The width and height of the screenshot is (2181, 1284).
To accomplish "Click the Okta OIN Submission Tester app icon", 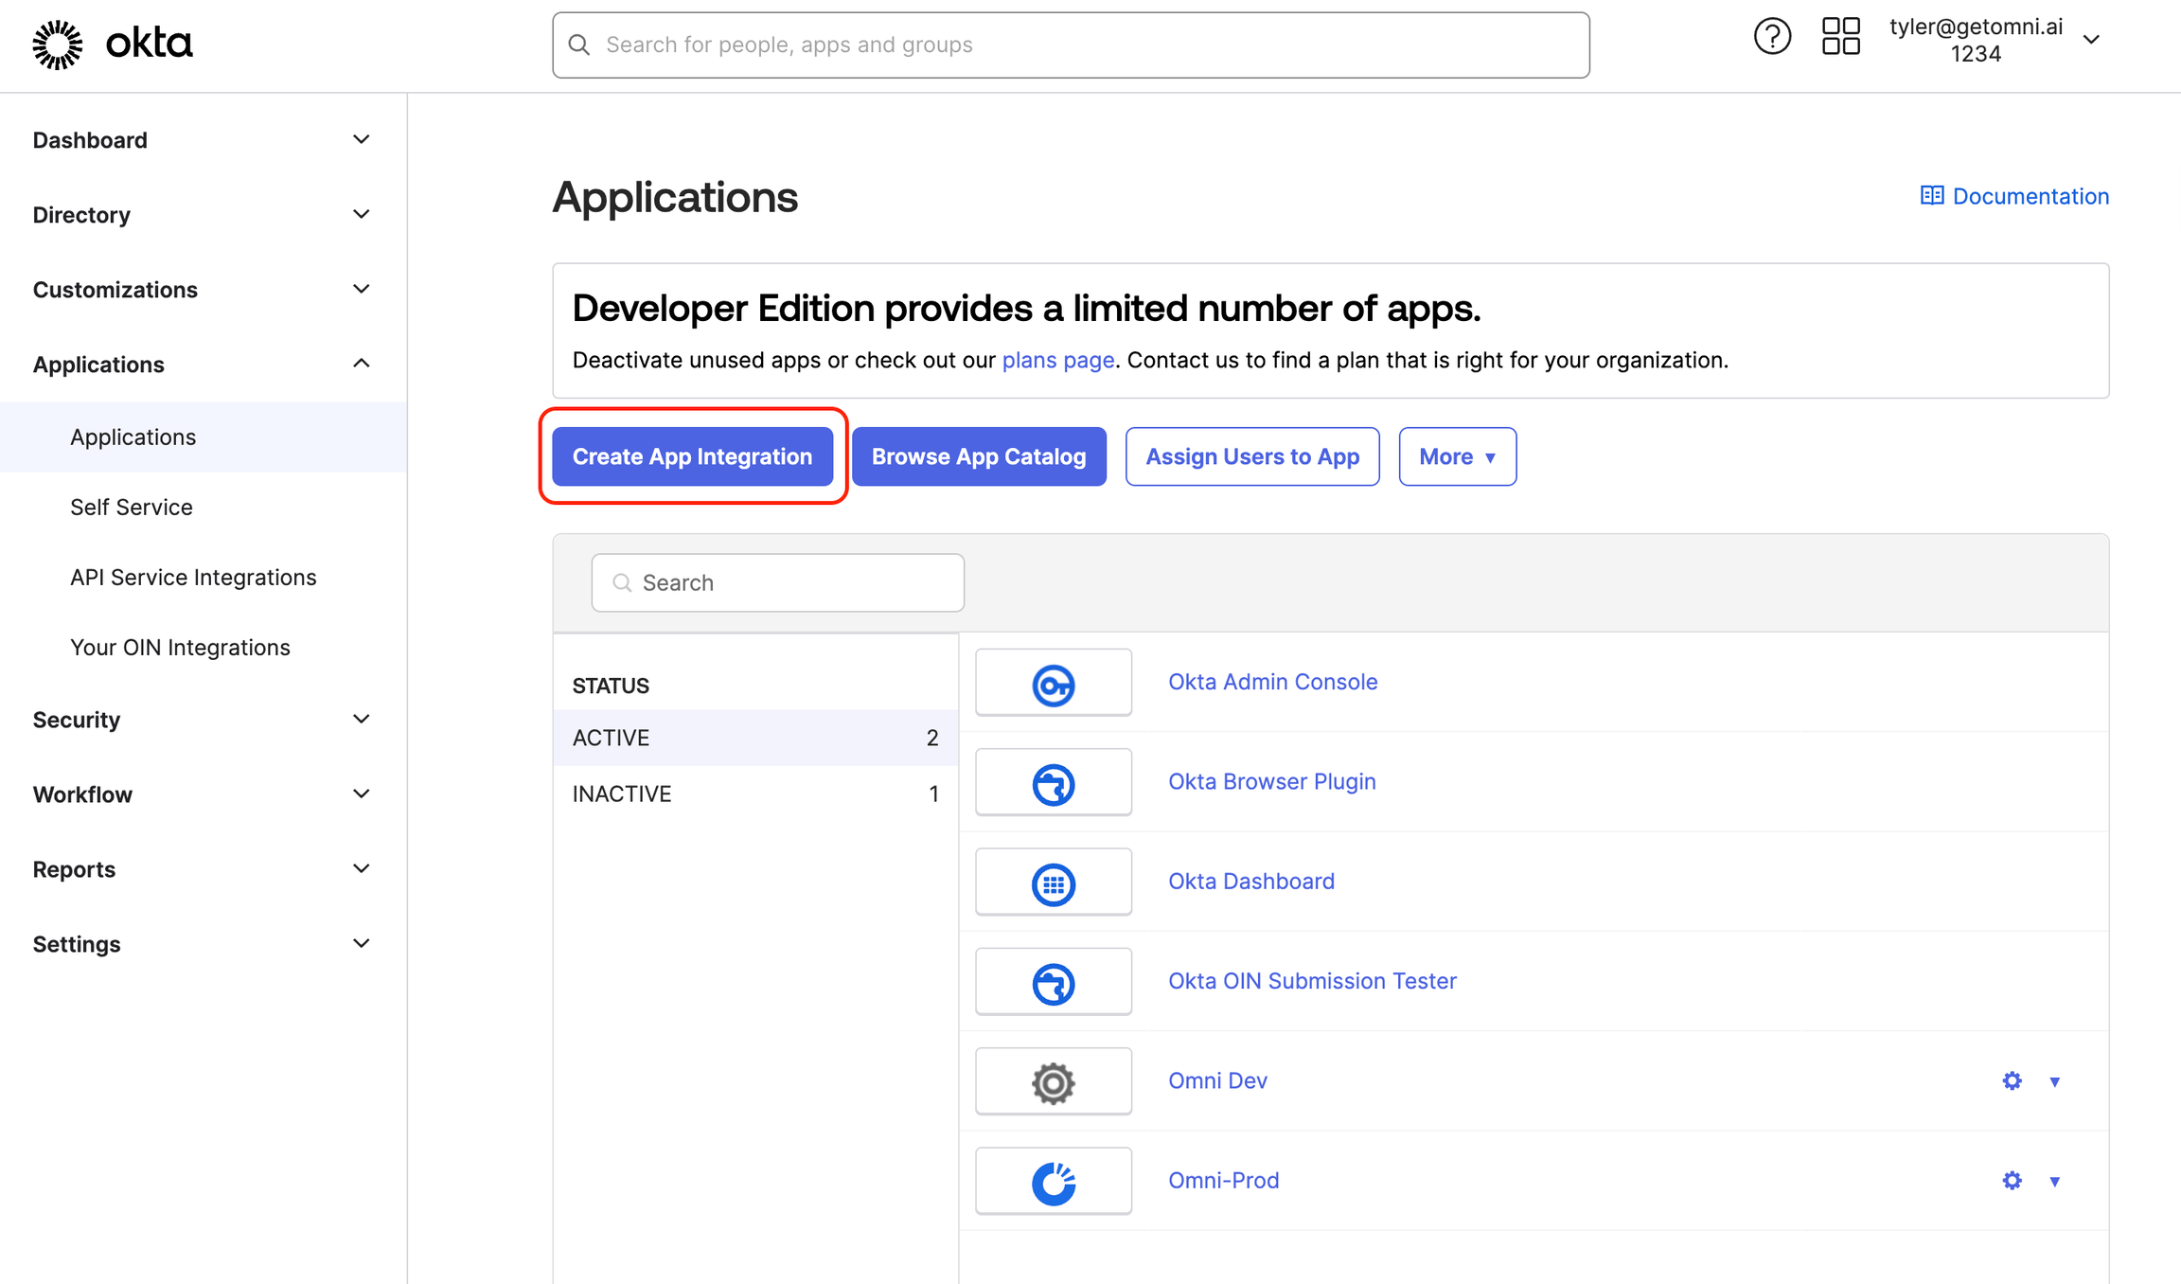I will tap(1053, 981).
